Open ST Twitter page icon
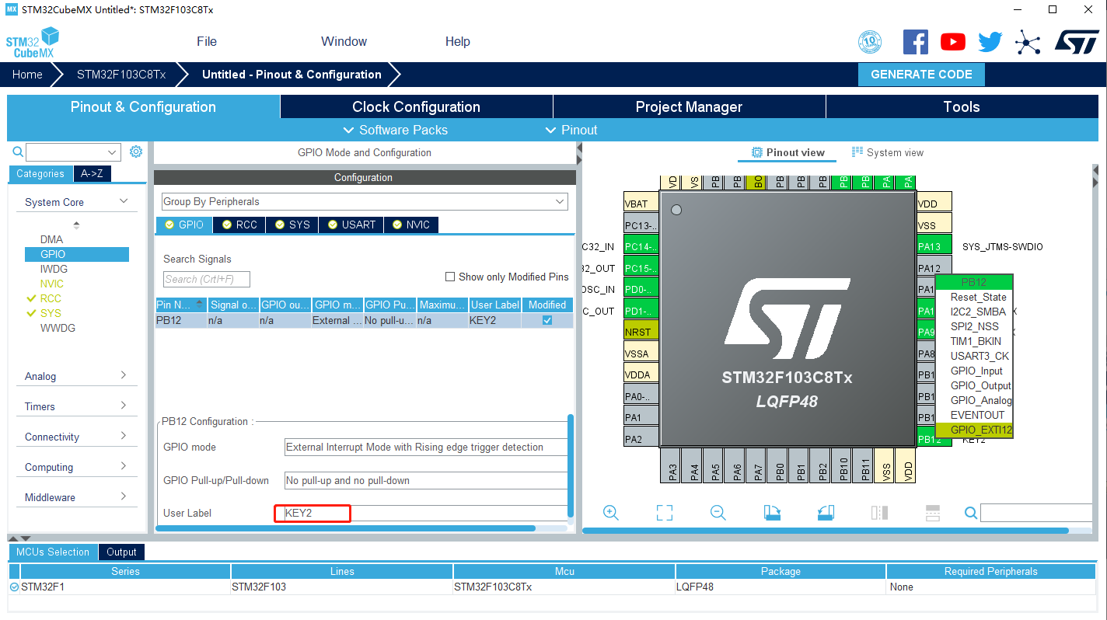Screen dimensions: 1107x620 click(990, 42)
